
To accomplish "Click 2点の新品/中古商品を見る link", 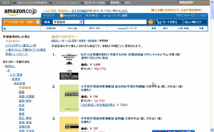I will click(x=98, y=105).
